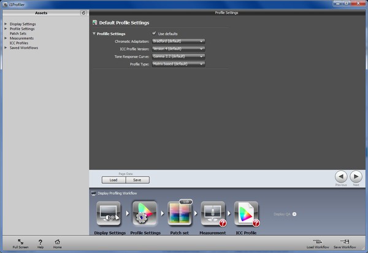Click the Display Profiling Workflow label
This screenshot has width=368, height=253.
point(117,193)
